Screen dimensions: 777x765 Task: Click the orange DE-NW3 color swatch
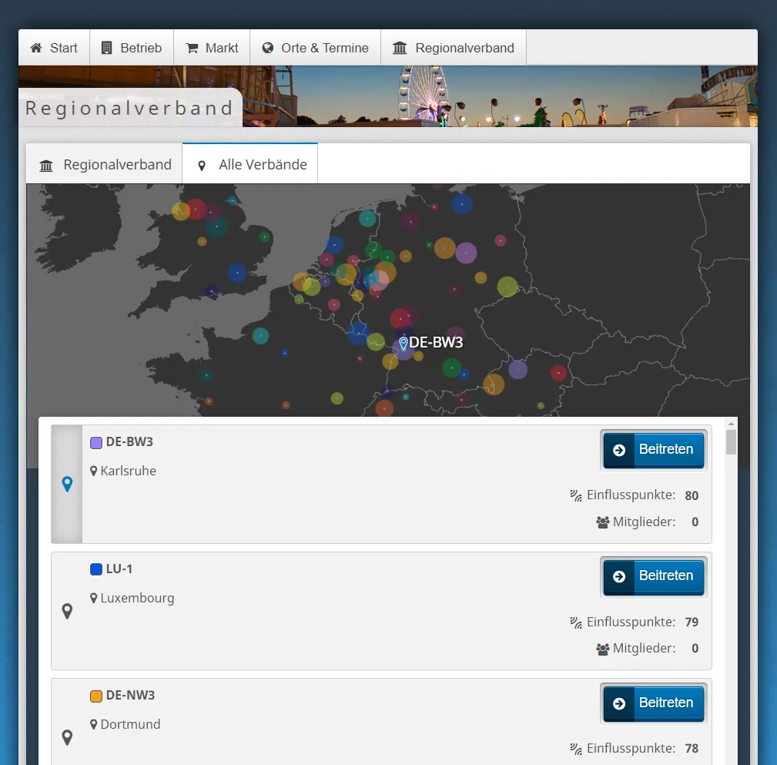(x=96, y=696)
